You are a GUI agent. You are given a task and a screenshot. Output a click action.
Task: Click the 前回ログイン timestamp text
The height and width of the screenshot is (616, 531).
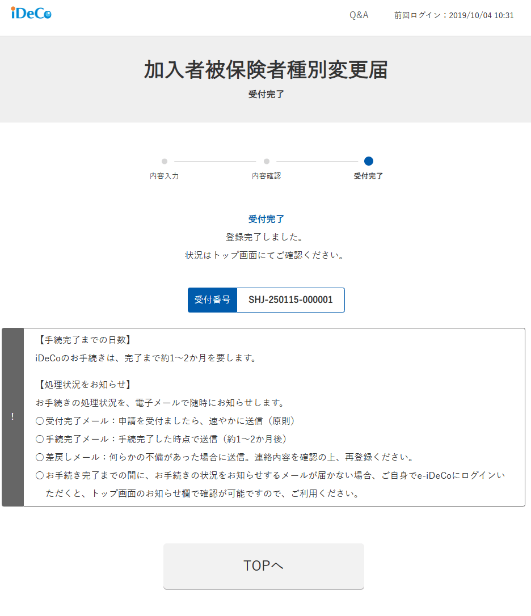point(454,15)
